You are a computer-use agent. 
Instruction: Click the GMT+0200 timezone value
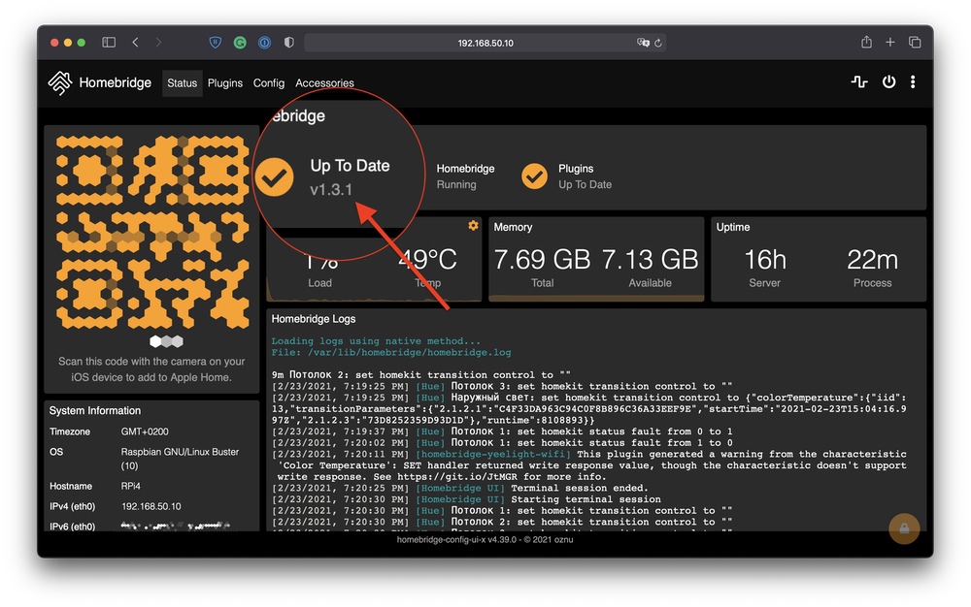point(145,431)
